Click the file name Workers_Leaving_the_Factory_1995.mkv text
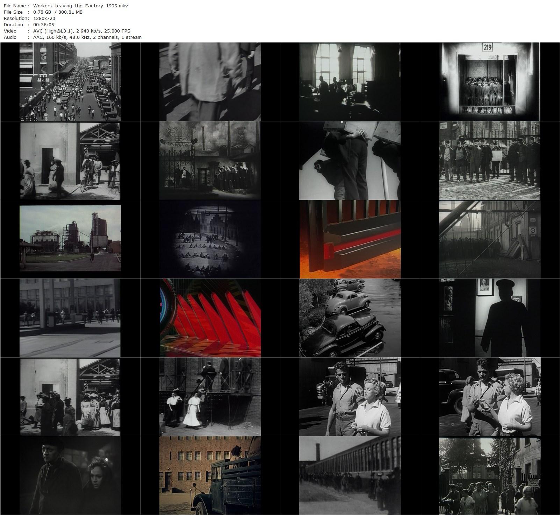560x515 pixels. click(79, 6)
